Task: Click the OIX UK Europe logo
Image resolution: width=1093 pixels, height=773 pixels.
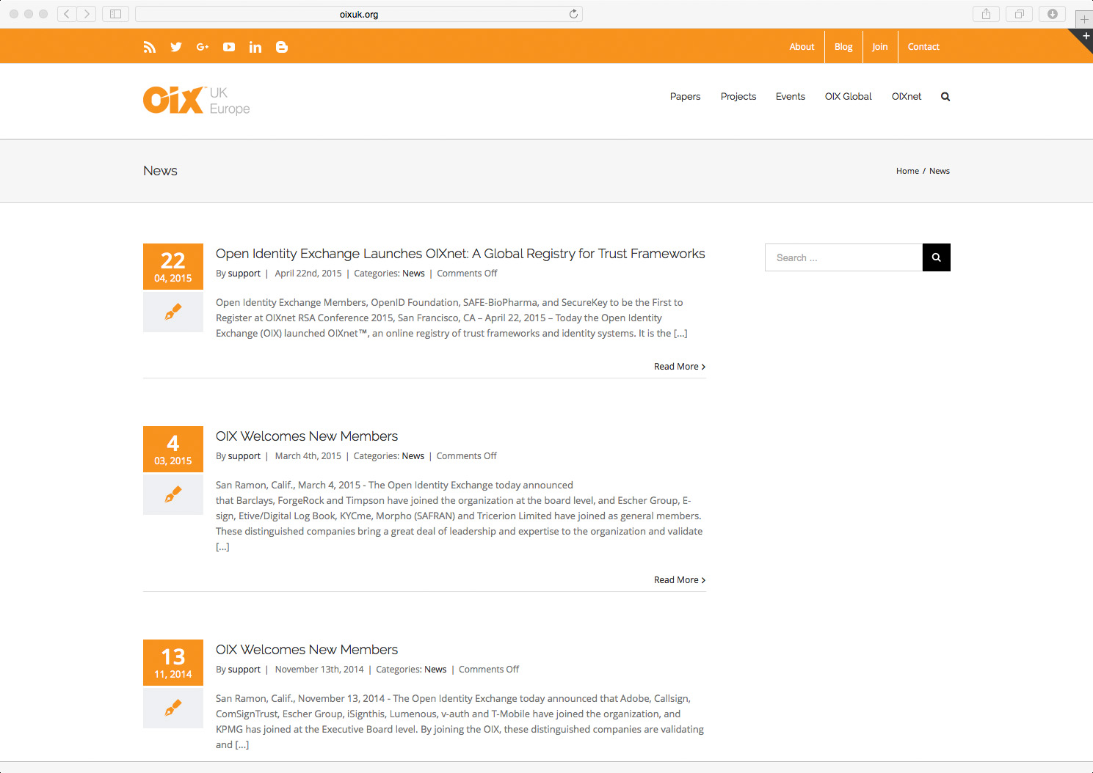Action: [x=196, y=100]
